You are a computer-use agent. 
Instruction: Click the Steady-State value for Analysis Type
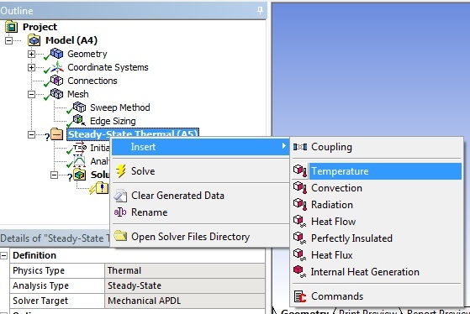click(185, 285)
